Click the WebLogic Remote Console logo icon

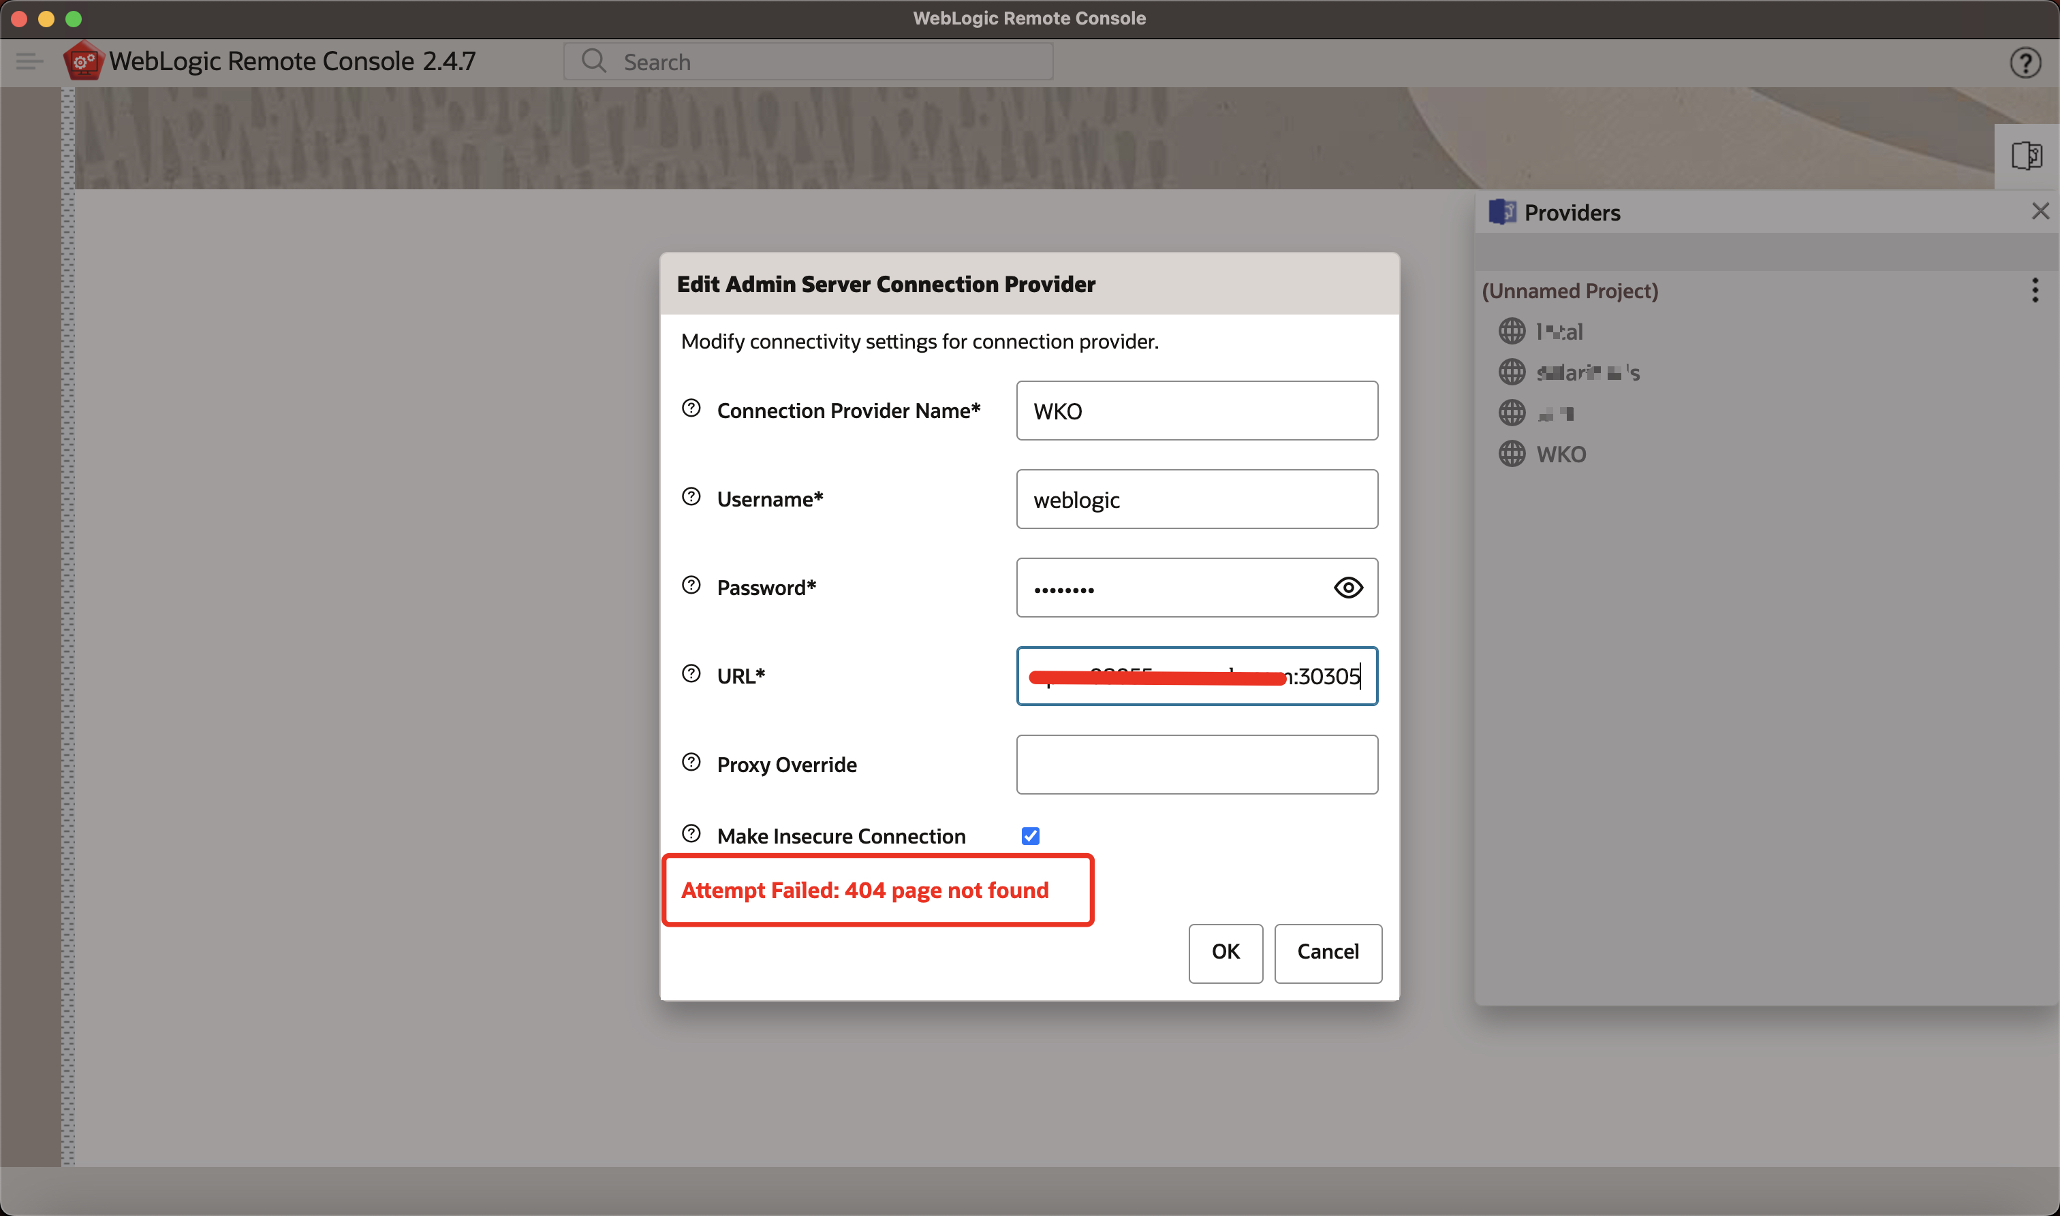[84, 61]
